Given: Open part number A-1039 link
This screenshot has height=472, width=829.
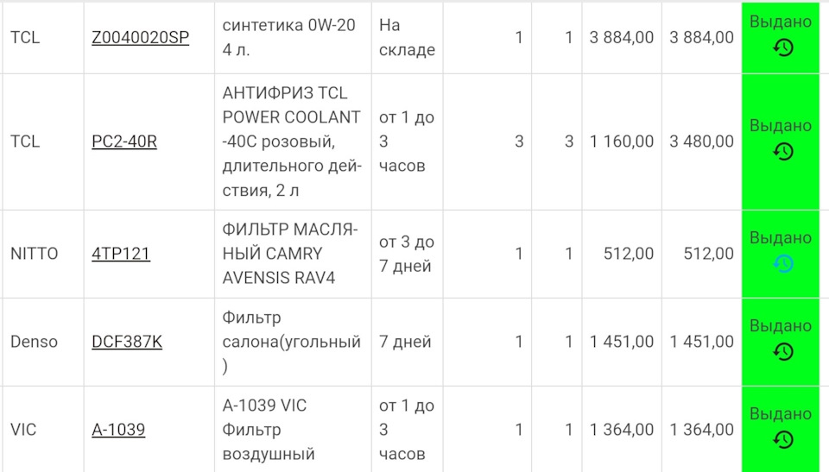Looking at the screenshot, I should (118, 430).
